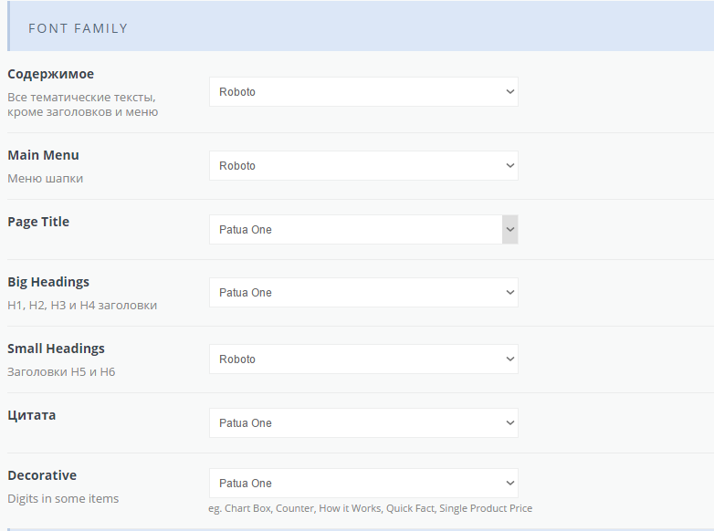The height and width of the screenshot is (531, 714).
Task: Click the 'eg. Chart Box, Counter' hint text
Action: click(x=370, y=508)
